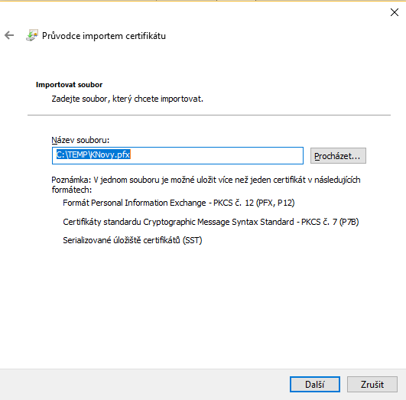Screen dimensions: 406x400
Task: Click the Průvodce importem certifikátu title text
Action: coord(104,36)
